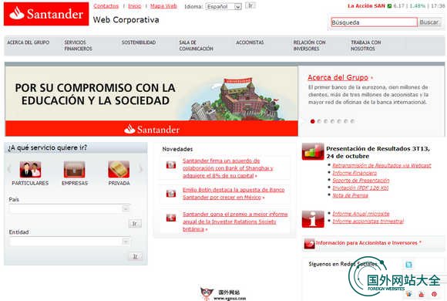Open Información para Accionistas e Inversores
The width and height of the screenshot is (447, 301).
(x=367, y=243)
